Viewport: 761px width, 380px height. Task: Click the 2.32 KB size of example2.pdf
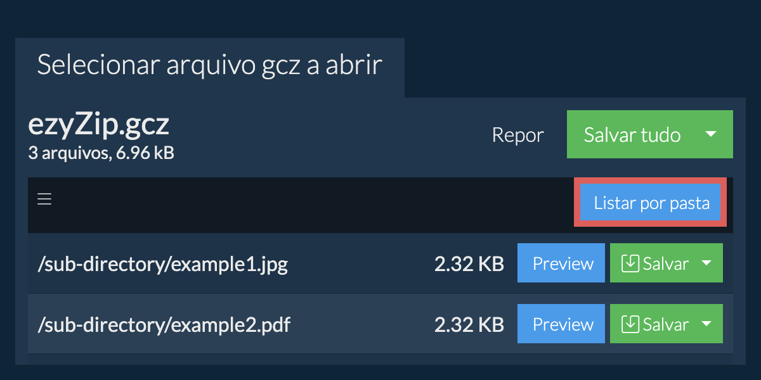[x=469, y=324]
